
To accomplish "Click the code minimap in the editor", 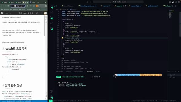I will [172, 14].
